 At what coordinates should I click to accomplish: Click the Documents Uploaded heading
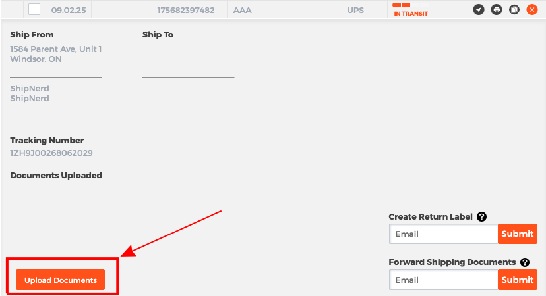point(56,176)
